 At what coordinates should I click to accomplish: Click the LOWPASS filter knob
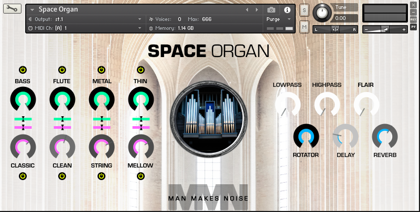pyautogui.click(x=288, y=104)
